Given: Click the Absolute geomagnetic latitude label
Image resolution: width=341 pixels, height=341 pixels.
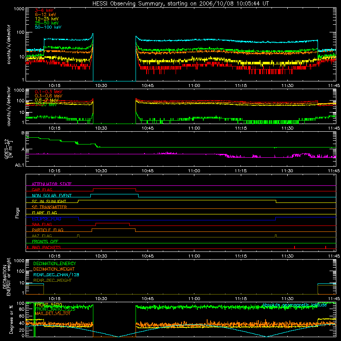Looking at the screenshot, I should (295, 305).
